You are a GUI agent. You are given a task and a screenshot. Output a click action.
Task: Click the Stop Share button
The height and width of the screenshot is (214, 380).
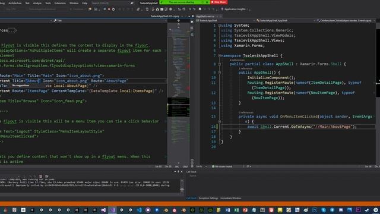pyautogui.click(x=219, y=2)
